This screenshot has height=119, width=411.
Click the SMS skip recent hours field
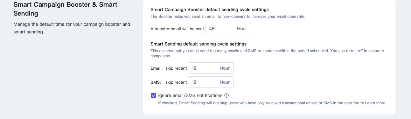[211, 82]
